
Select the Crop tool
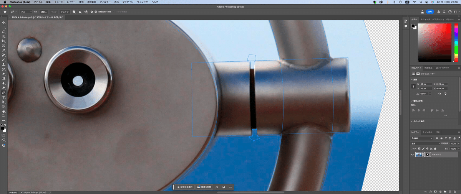coord(3,41)
